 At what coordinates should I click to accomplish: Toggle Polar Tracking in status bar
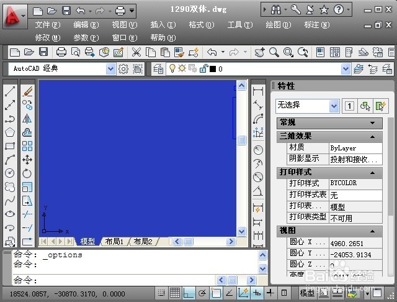pyautogui.click(x=202, y=293)
